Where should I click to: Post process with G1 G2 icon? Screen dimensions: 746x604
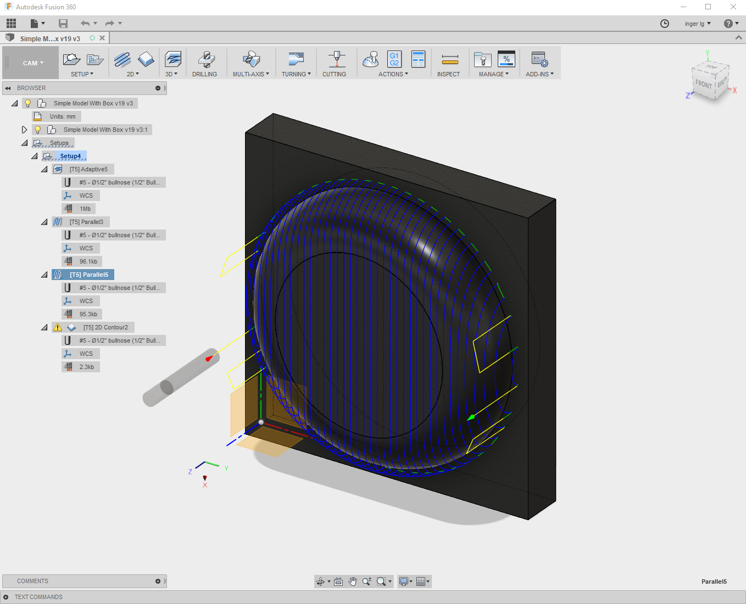[394, 59]
